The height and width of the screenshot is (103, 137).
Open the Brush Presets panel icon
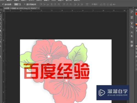pyautogui.click(x=132, y=23)
